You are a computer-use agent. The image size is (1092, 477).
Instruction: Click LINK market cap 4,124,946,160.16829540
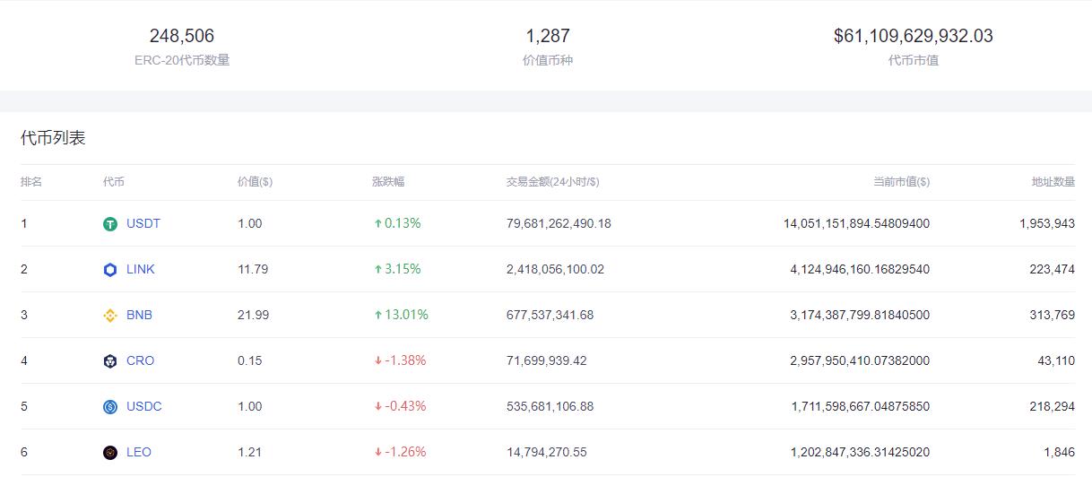tap(861, 269)
